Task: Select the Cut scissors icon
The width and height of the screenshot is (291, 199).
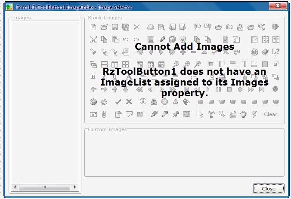Action: (93, 40)
